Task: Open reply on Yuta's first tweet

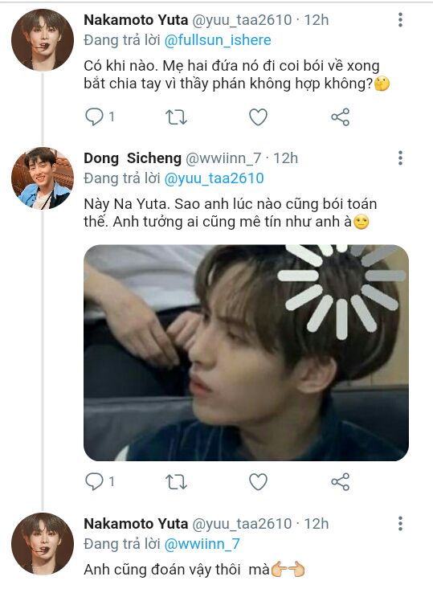Action: tap(94, 117)
